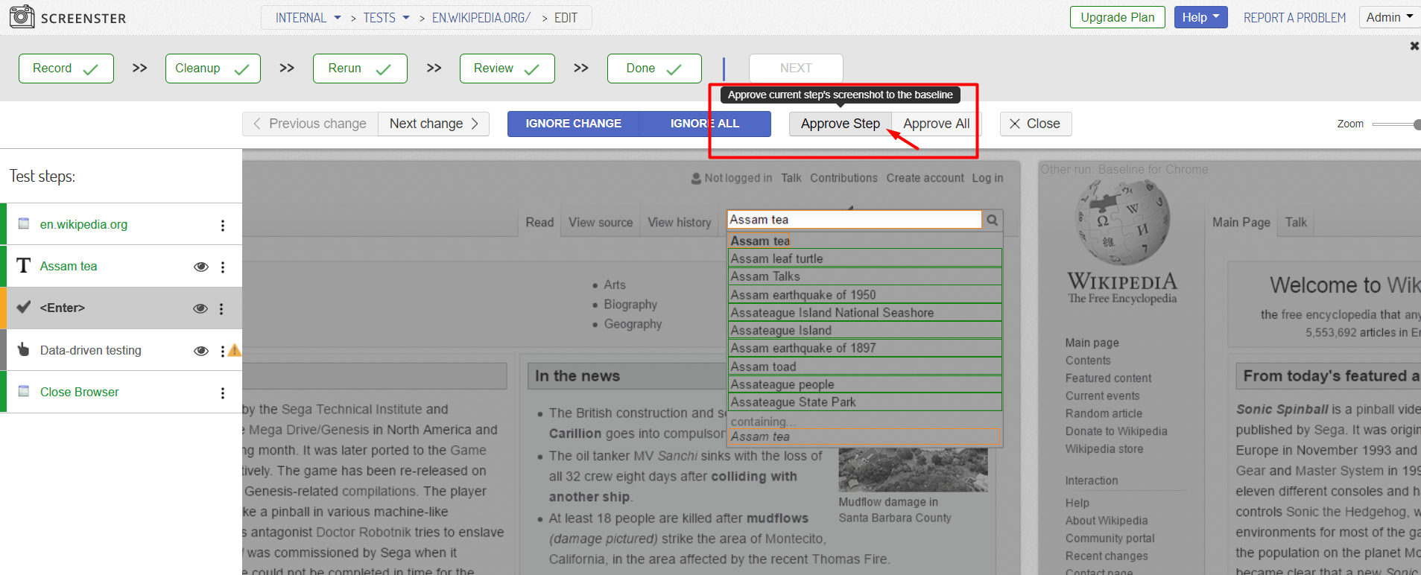Click Log in link
1421x575 pixels.
coord(987,178)
